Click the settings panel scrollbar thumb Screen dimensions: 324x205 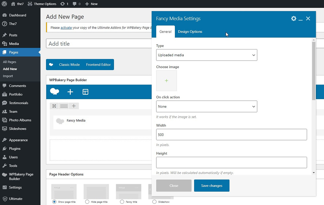click(314, 71)
